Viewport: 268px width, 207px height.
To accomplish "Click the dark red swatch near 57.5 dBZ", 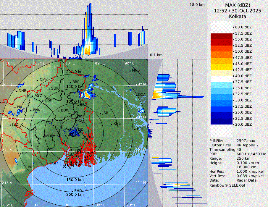I will click(221, 36).
